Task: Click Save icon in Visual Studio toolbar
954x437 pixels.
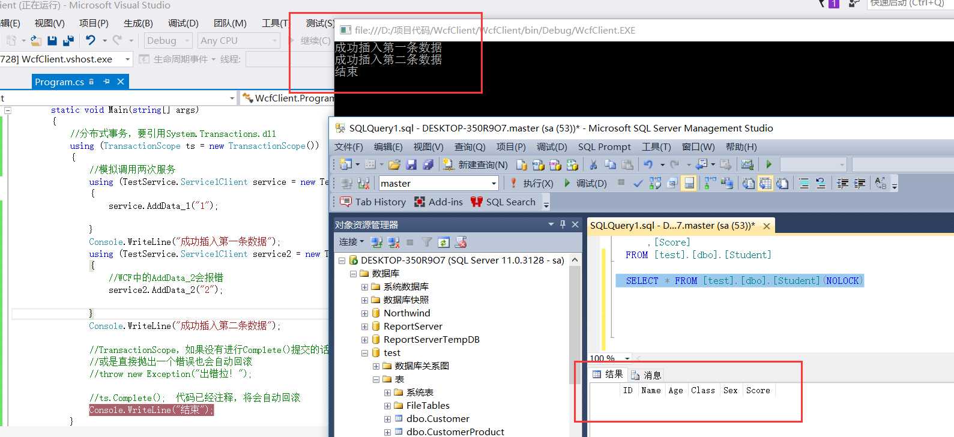Action: point(52,40)
